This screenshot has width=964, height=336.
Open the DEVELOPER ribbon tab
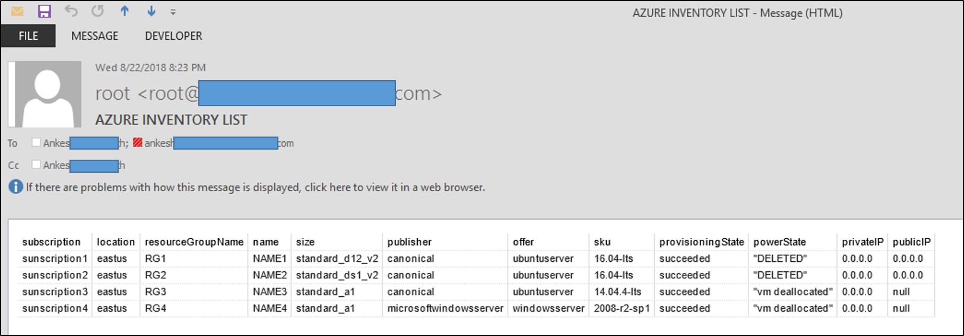point(173,36)
